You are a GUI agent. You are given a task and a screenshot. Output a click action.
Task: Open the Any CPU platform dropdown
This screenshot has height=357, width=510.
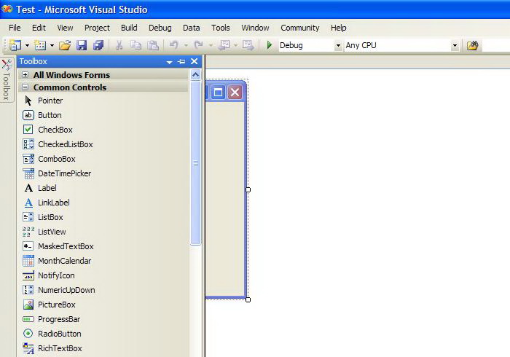click(455, 45)
